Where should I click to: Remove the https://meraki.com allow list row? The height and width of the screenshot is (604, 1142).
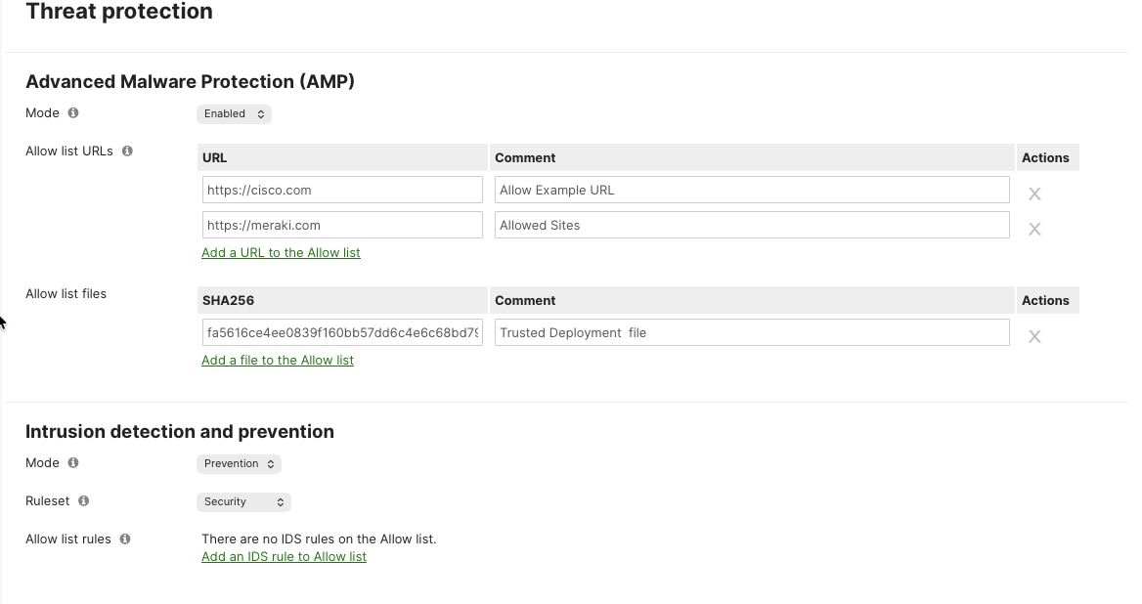pos(1034,229)
